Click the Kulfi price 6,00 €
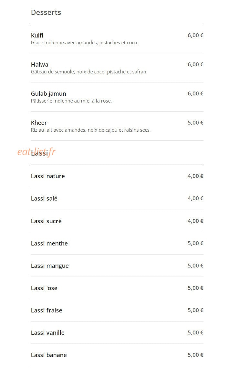This screenshot has width=229, height=371. [195, 36]
